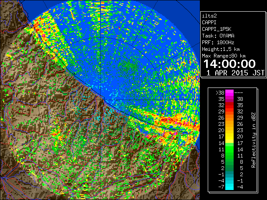Click the 'PRF: 1800Hz' text
Screen dimensions: 267x200
218,42
